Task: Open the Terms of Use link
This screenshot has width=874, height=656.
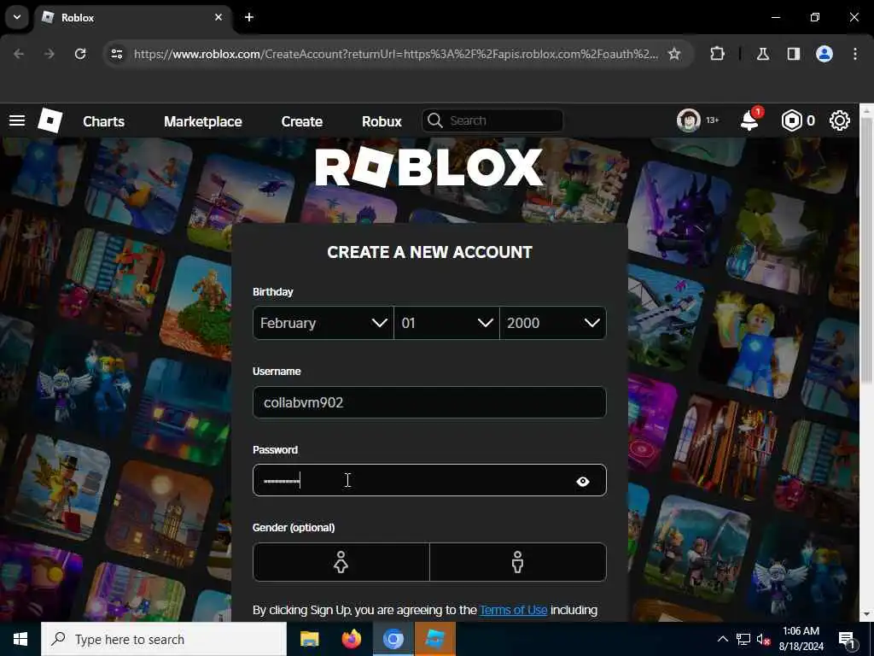Action: (513, 610)
